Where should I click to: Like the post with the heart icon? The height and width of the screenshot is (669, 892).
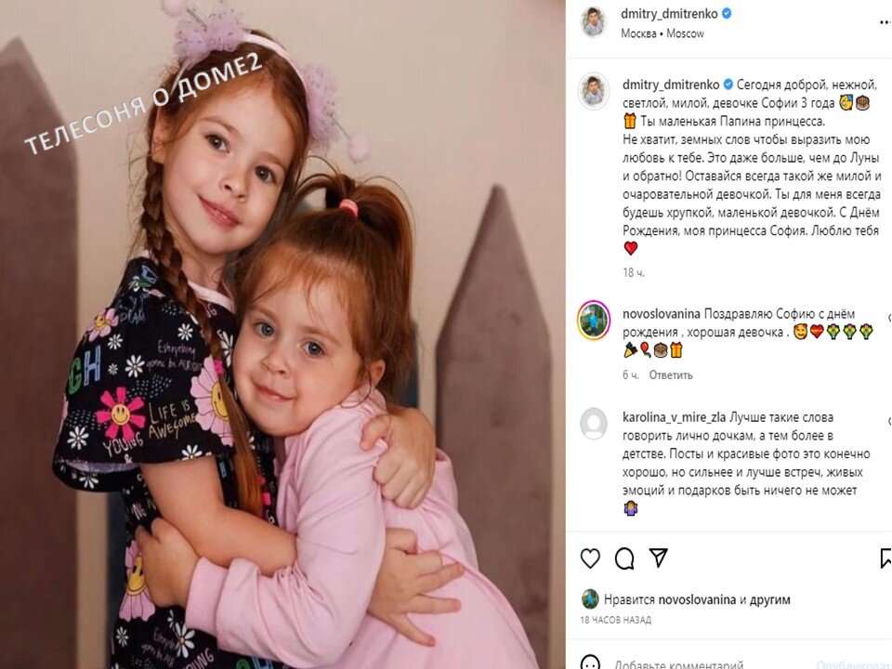pos(590,558)
